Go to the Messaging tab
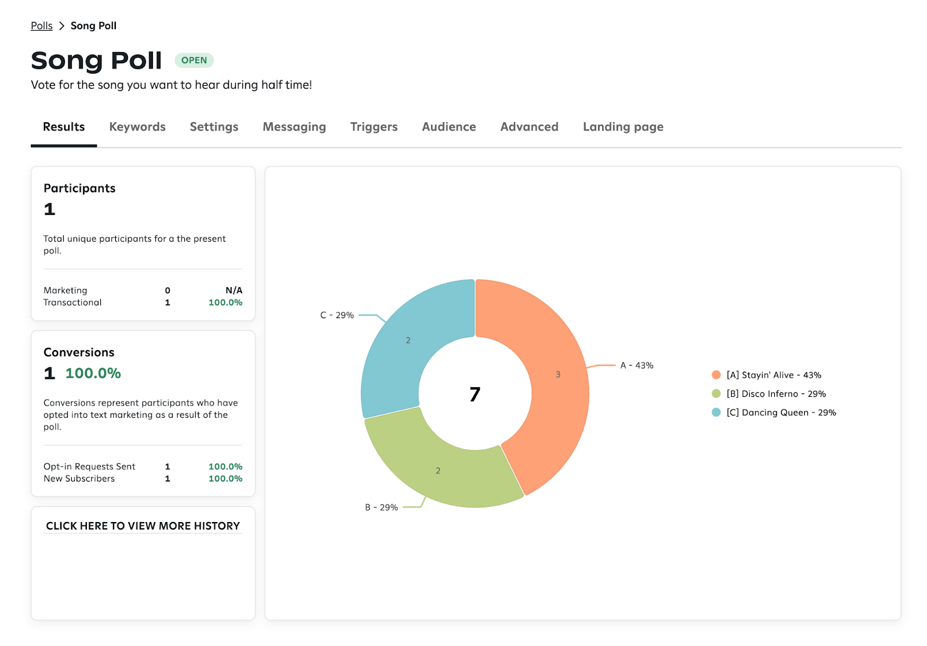927x646 pixels. click(x=294, y=127)
